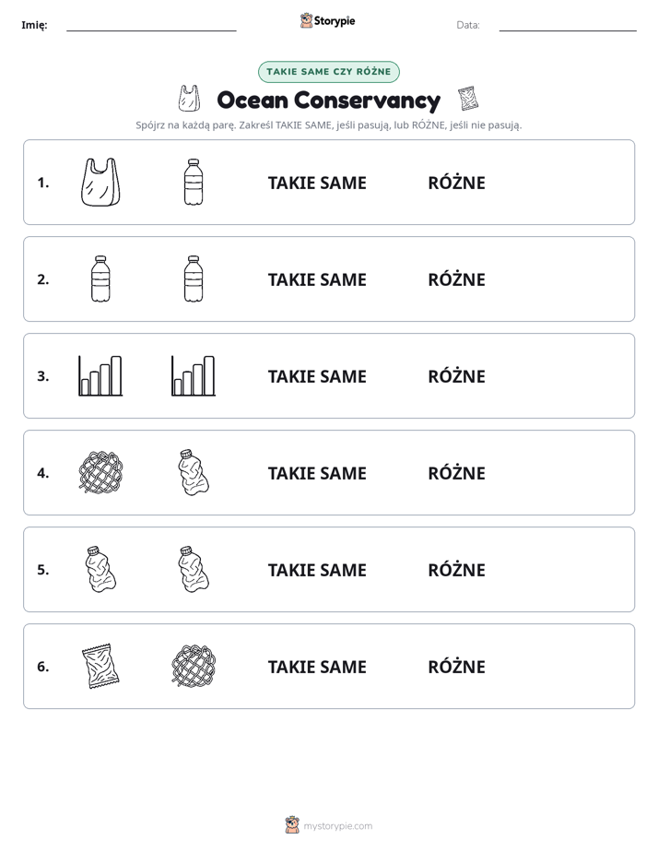Click the TAKIE SAME CZY RÓŻNE tag
658x852 pixels.
(x=328, y=72)
